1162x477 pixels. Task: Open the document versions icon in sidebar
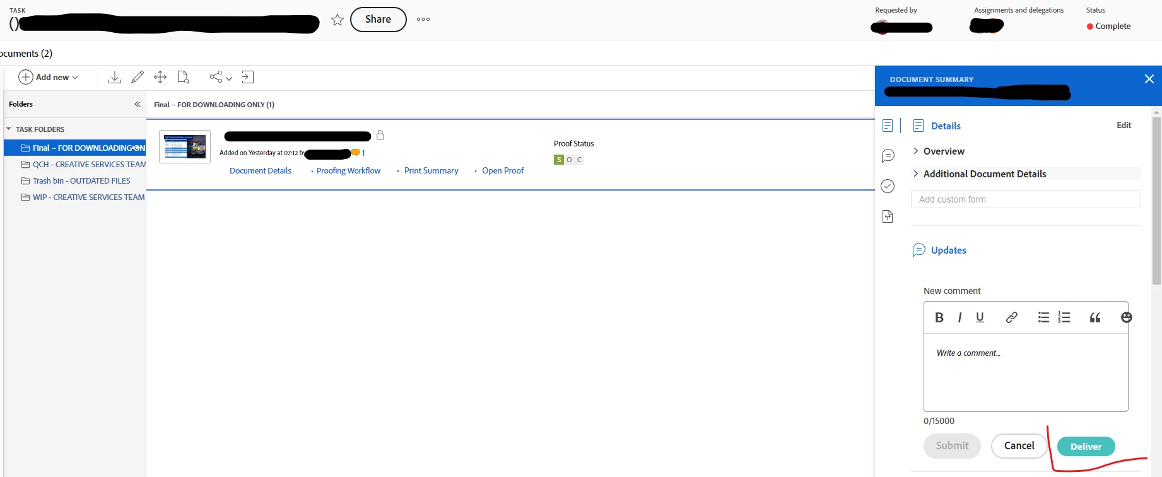(888, 216)
